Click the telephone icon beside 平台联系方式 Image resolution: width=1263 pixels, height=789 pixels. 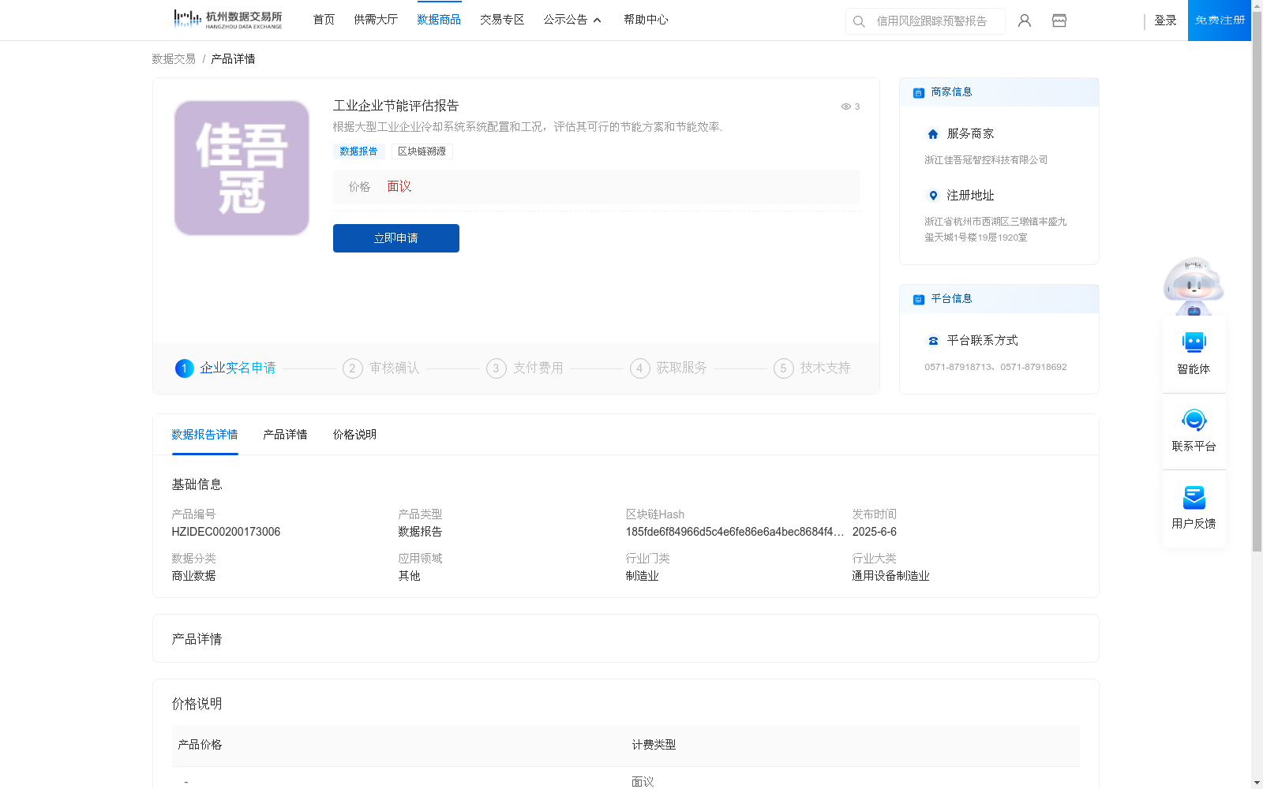[x=933, y=341]
